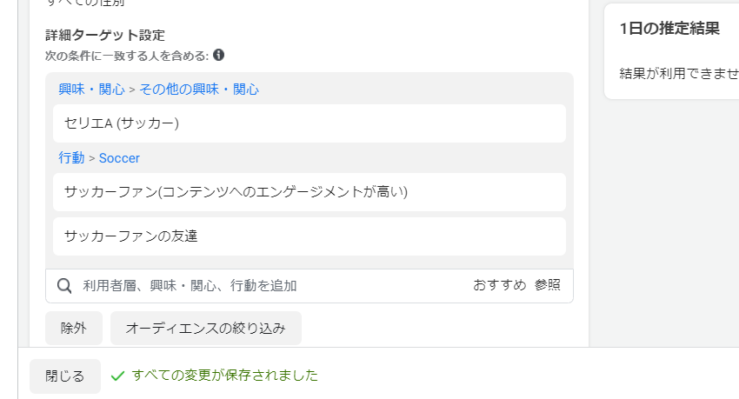Select the サッカーファン(コンテンツへのエンゲージメントが高い) entry
The width and height of the screenshot is (739, 399).
point(310,192)
